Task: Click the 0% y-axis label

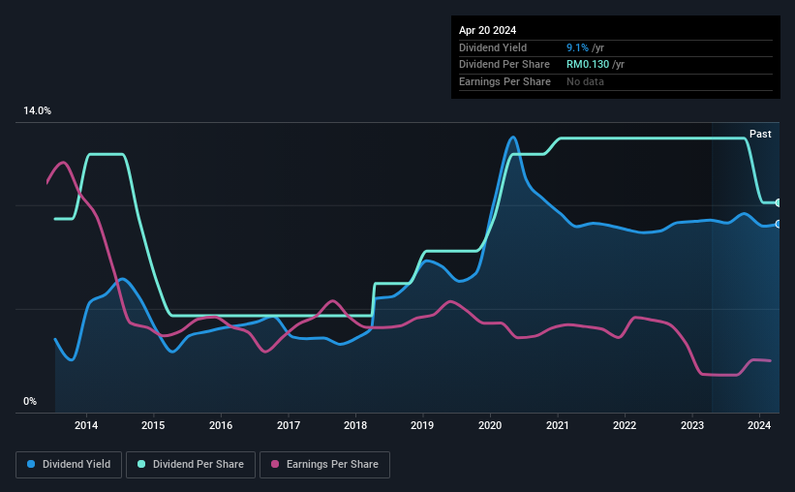Action: pyautogui.click(x=30, y=401)
